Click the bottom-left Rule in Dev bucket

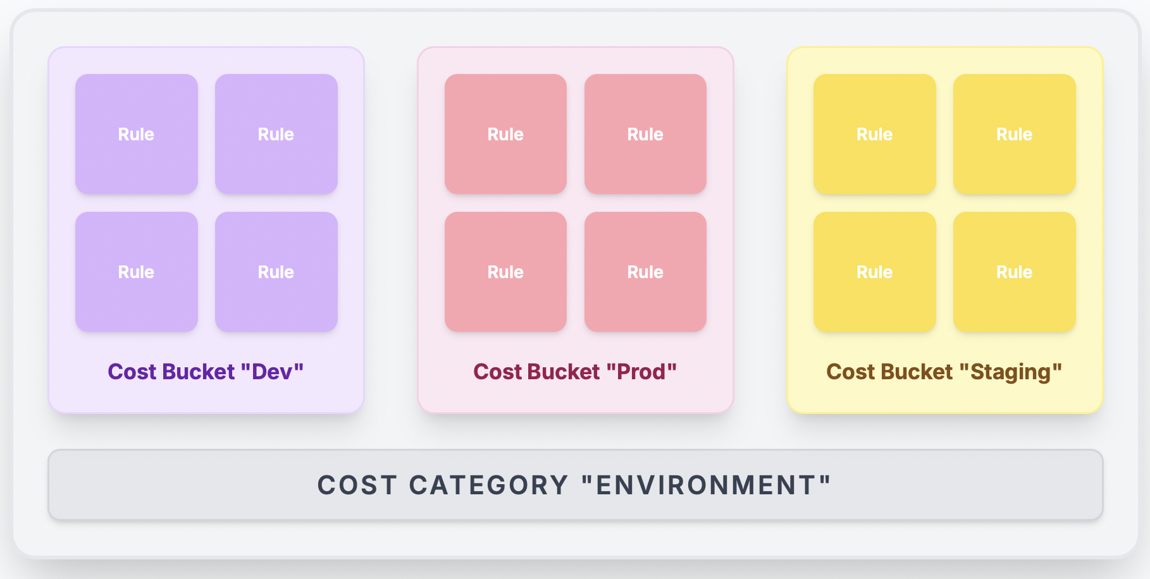(x=136, y=272)
